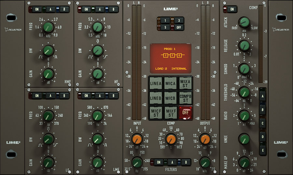The width and height of the screenshot is (293, 175).
Task: Click the KNEE knob
Action: pos(244,139)
